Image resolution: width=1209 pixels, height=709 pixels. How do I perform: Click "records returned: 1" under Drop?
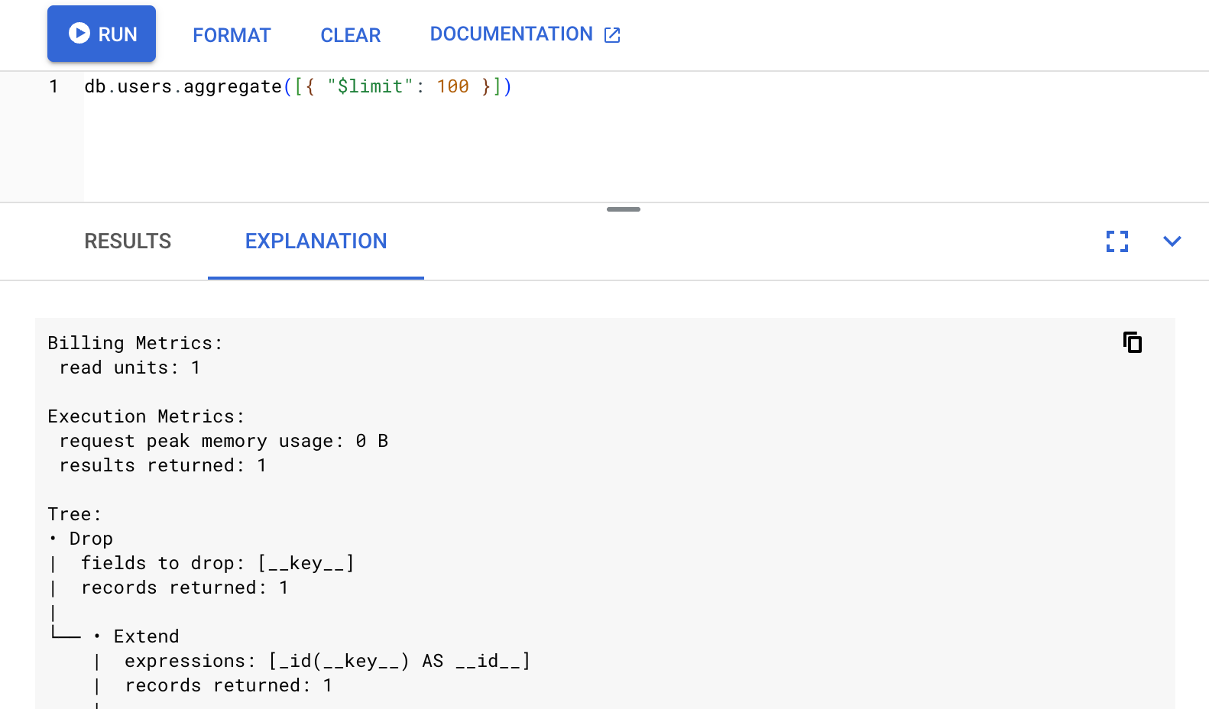click(185, 588)
